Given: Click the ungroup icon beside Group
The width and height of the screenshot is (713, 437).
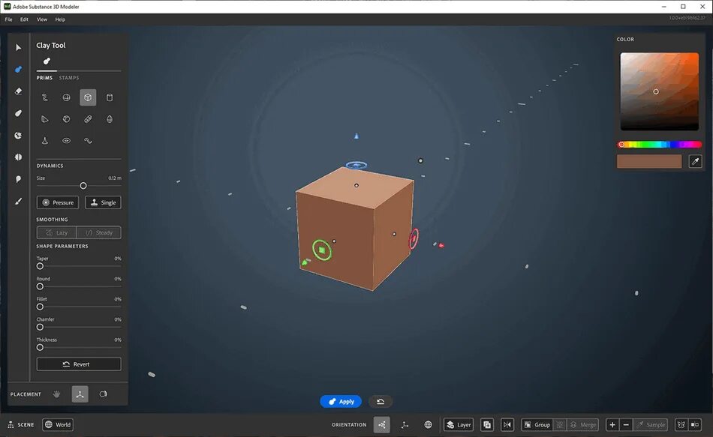Looking at the screenshot, I should point(560,425).
